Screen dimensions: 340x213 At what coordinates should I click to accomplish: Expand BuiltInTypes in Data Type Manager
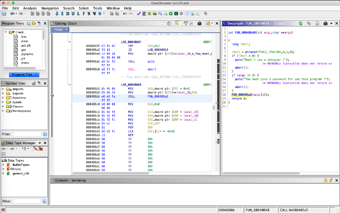3,165
